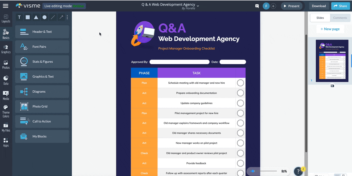Open the hamburger menu top left
The height and width of the screenshot is (176, 352).
coord(6,6)
